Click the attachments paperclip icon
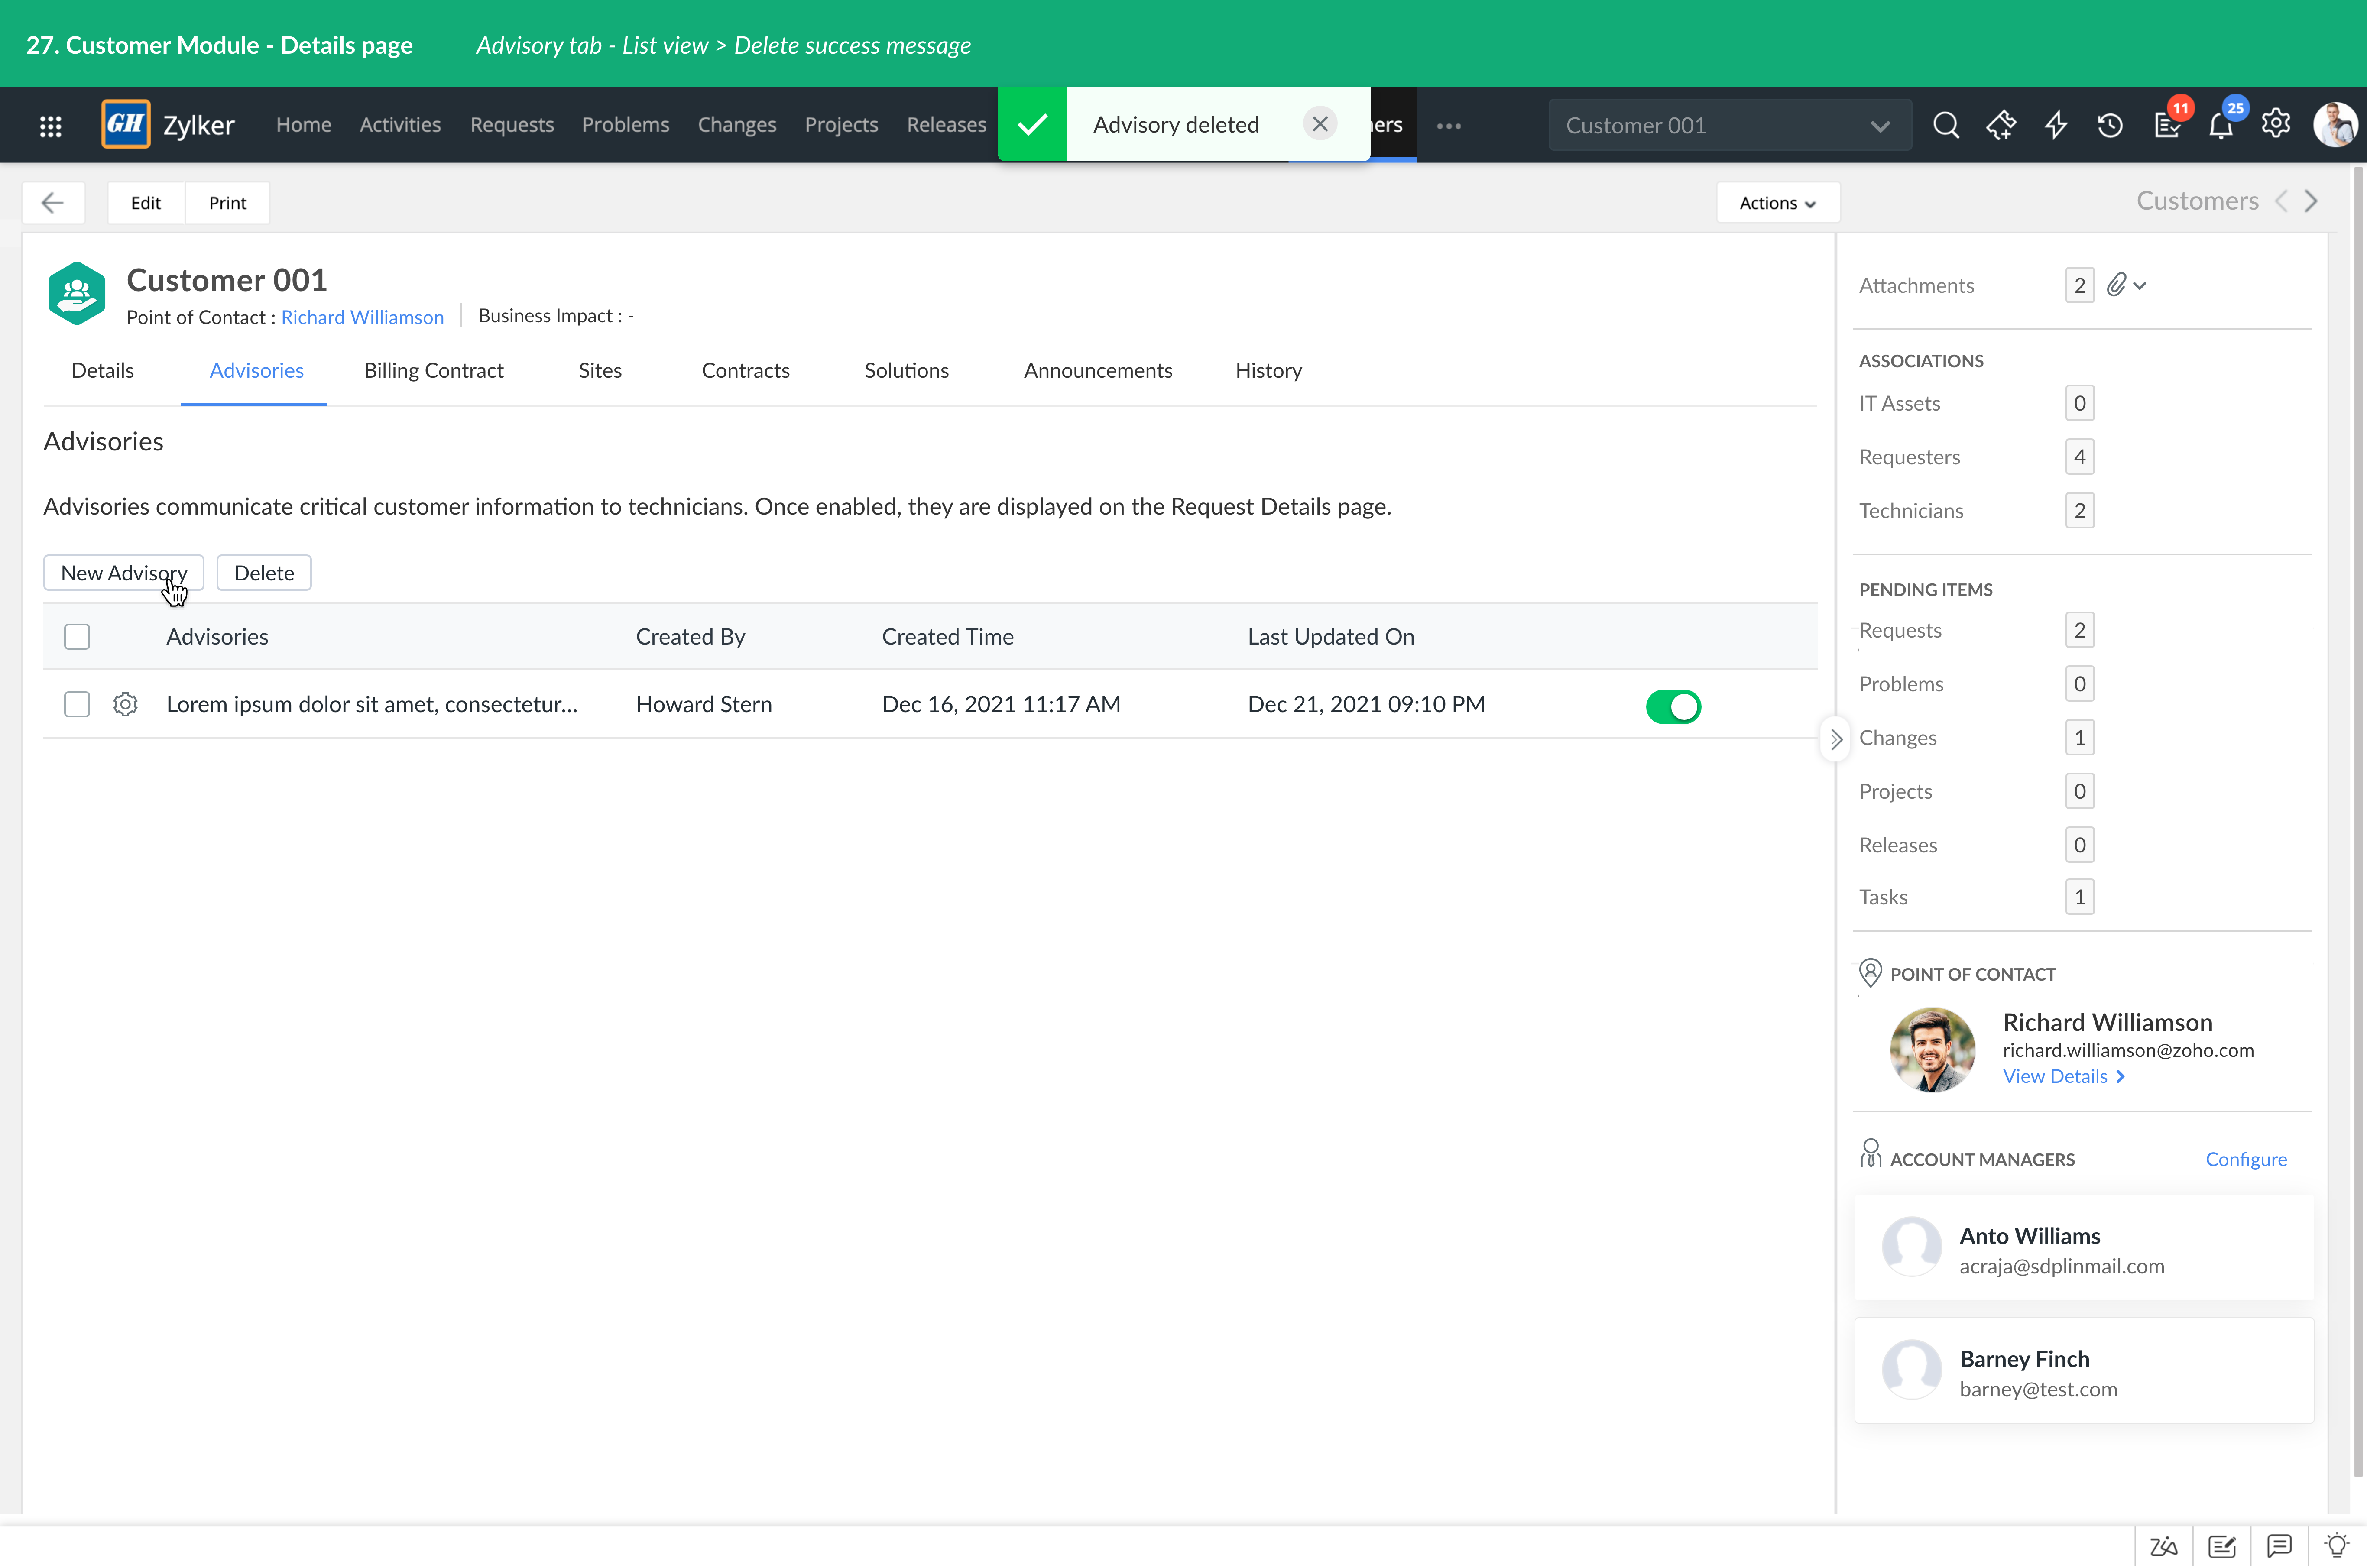The height and width of the screenshot is (1568, 2367). pos(2116,285)
